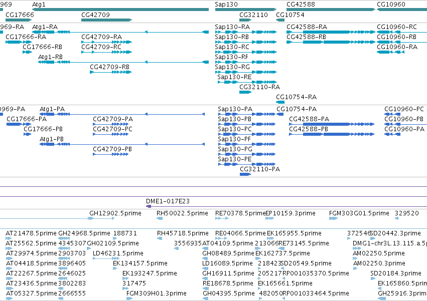
Task: Select protein CG42709-PC
Action: coord(110,134)
